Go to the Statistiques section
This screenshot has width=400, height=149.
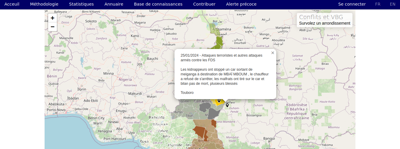click(82, 4)
